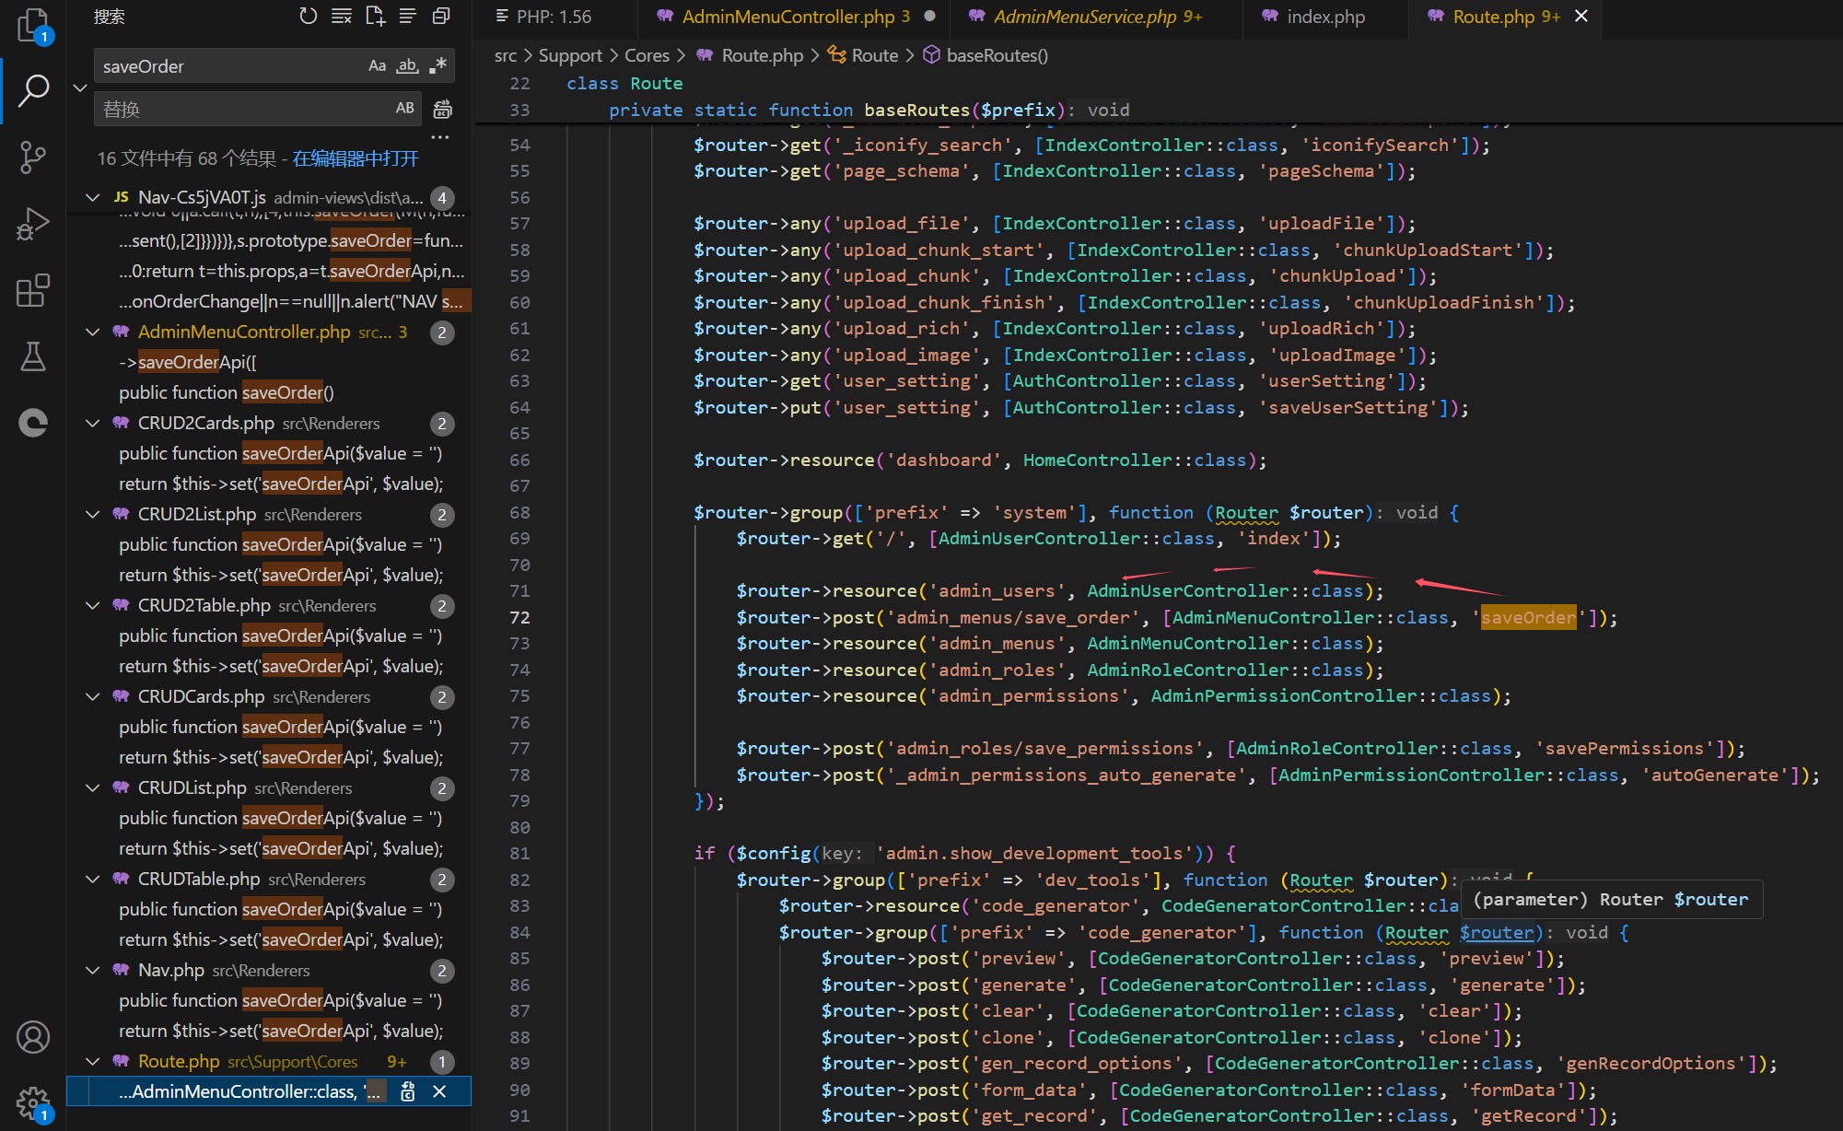Switch to AdminMenuService.php tab
Image resolution: width=1843 pixels, height=1131 pixels.
[1085, 17]
